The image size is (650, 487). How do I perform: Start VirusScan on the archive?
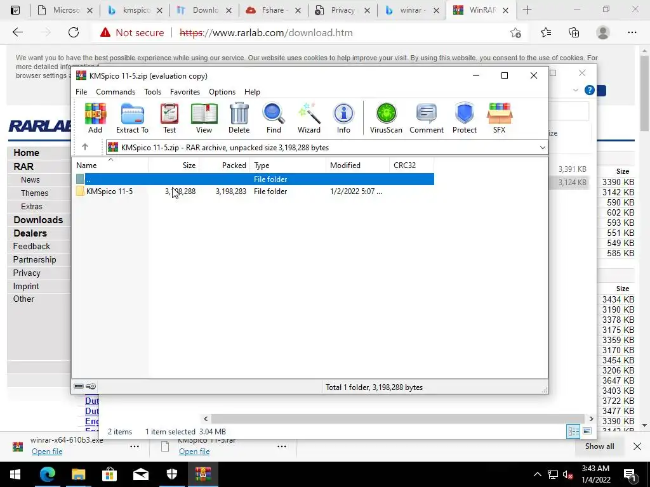(386, 118)
